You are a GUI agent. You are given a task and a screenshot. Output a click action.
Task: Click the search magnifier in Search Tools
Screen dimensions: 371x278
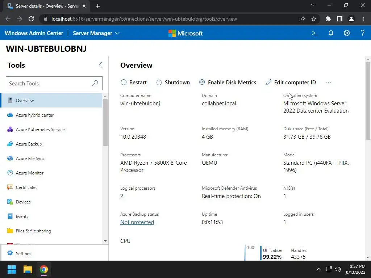click(x=95, y=83)
